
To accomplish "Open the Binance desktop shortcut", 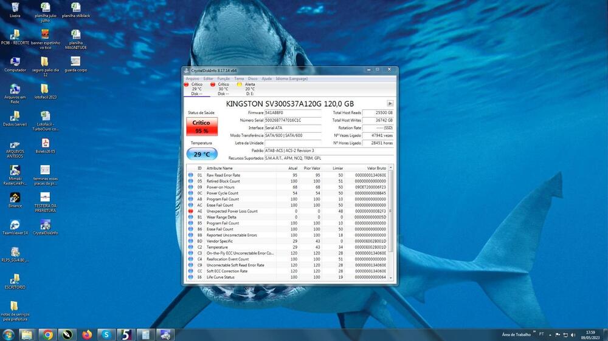I will click(15, 198).
